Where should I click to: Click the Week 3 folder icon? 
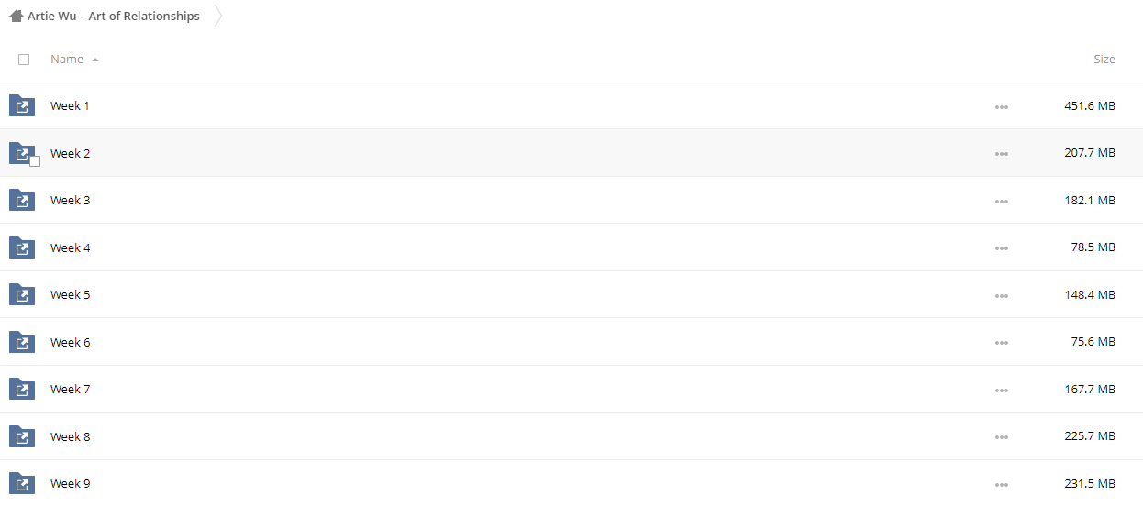click(x=22, y=201)
